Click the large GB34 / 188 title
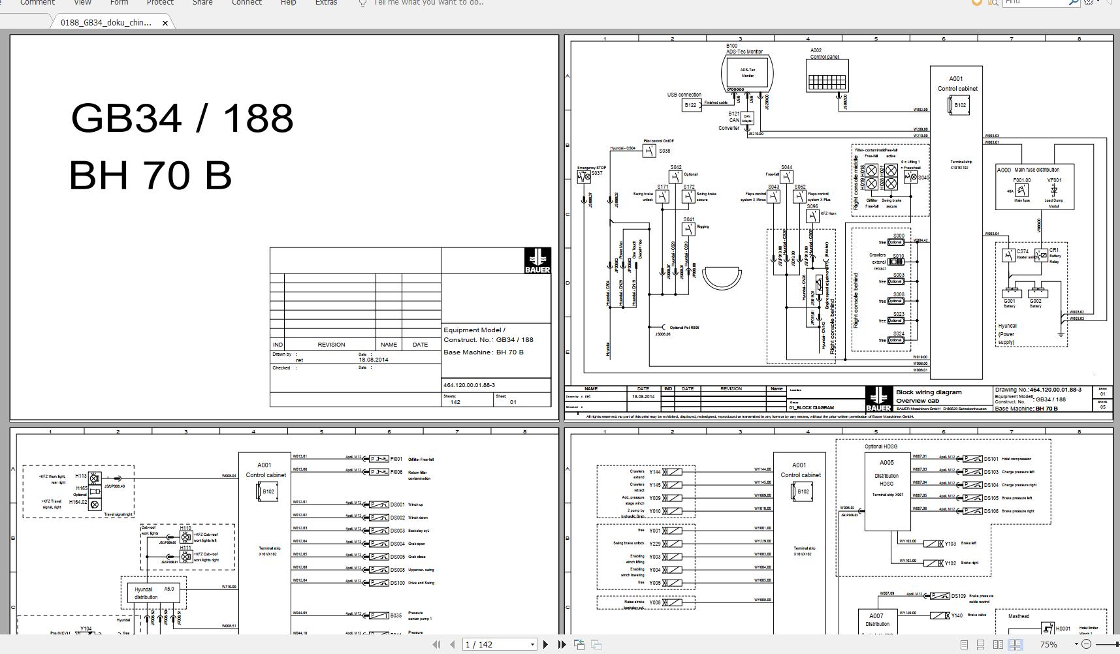 pyautogui.click(x=182, y=118)
